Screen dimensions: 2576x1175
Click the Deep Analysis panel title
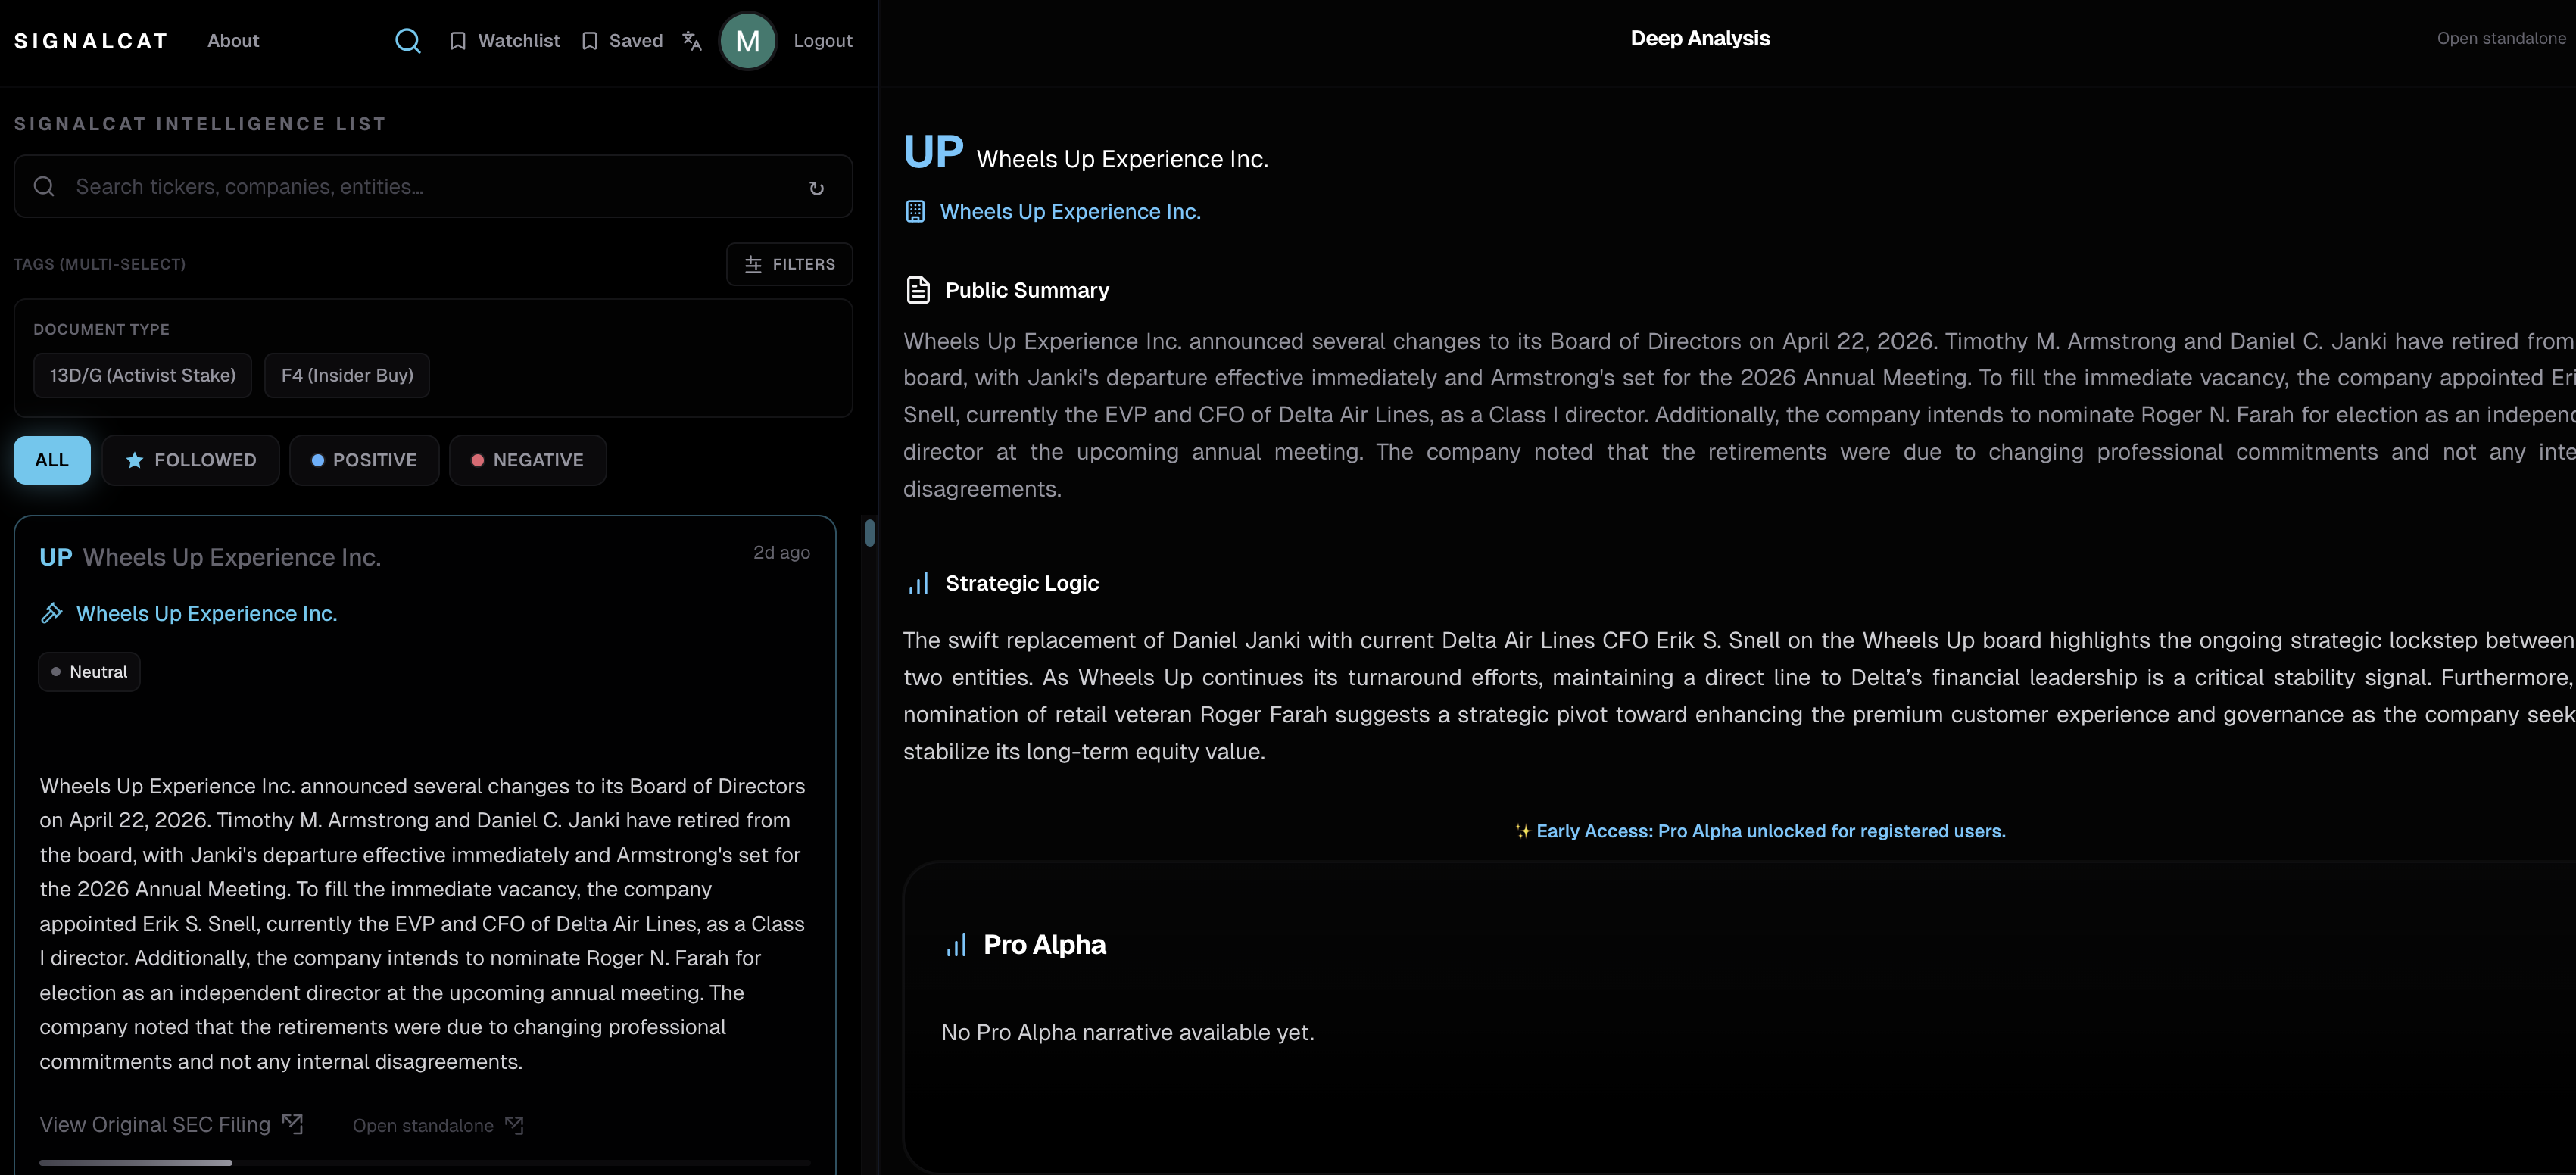pyautogui.click(x=1700, y=39)
